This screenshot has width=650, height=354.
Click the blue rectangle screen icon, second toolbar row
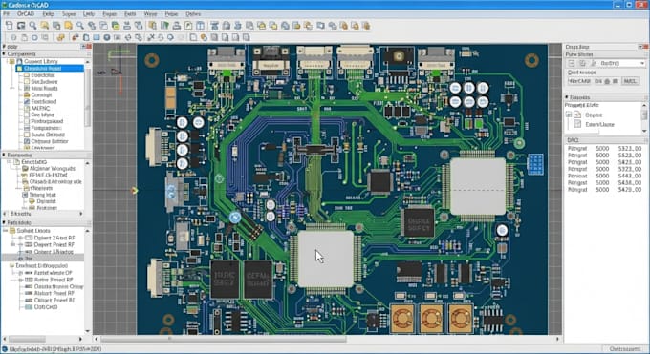point(97,37)
